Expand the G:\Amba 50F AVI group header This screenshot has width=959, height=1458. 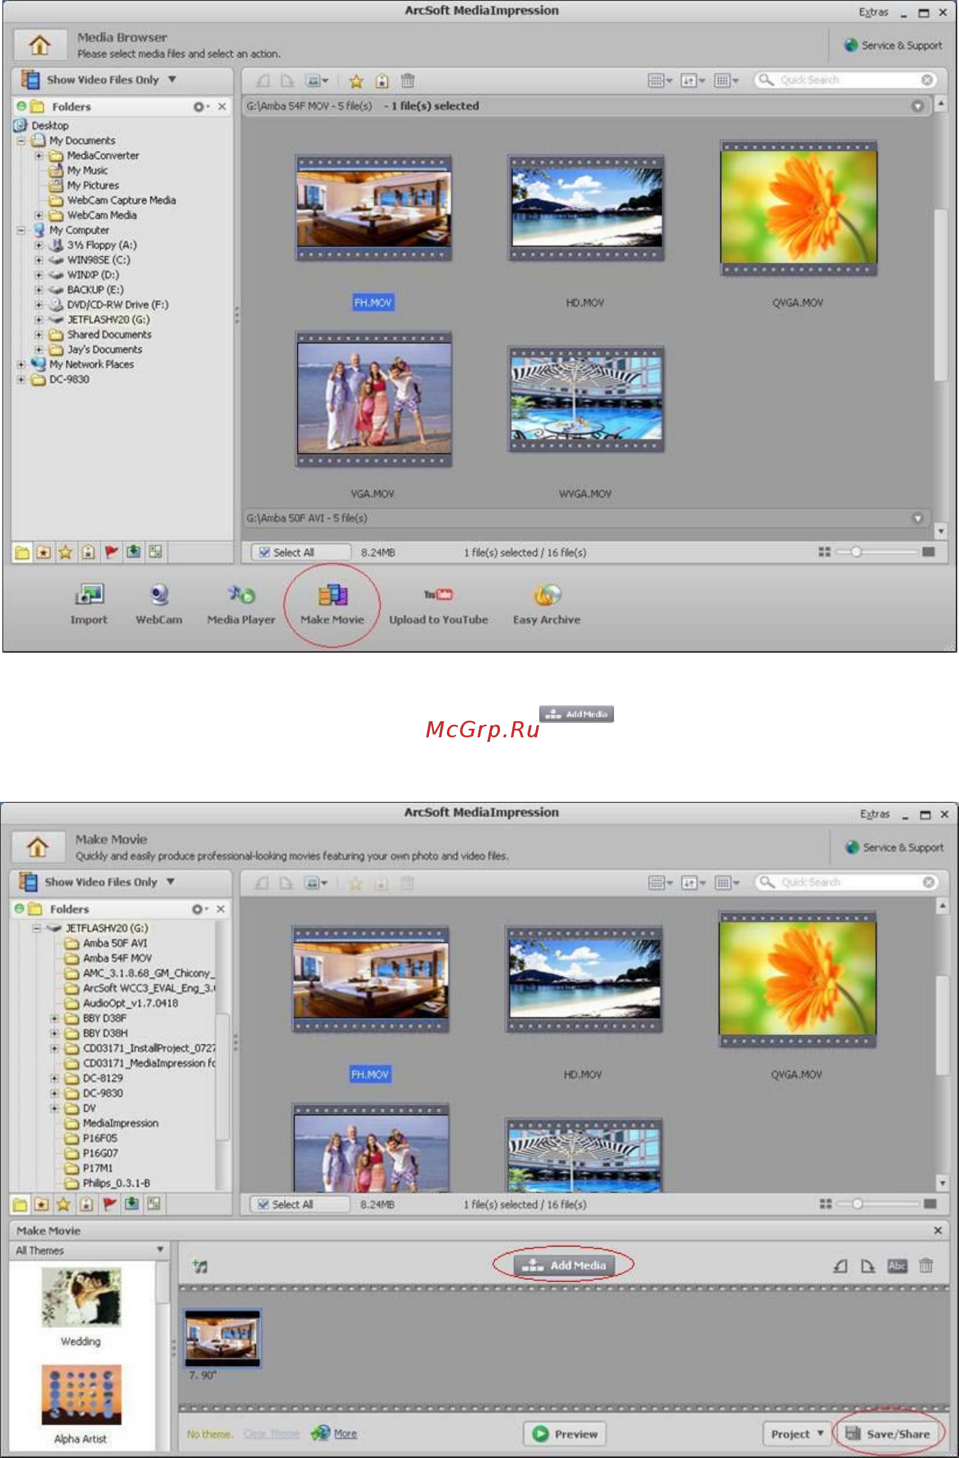click(x=918, y=518)
